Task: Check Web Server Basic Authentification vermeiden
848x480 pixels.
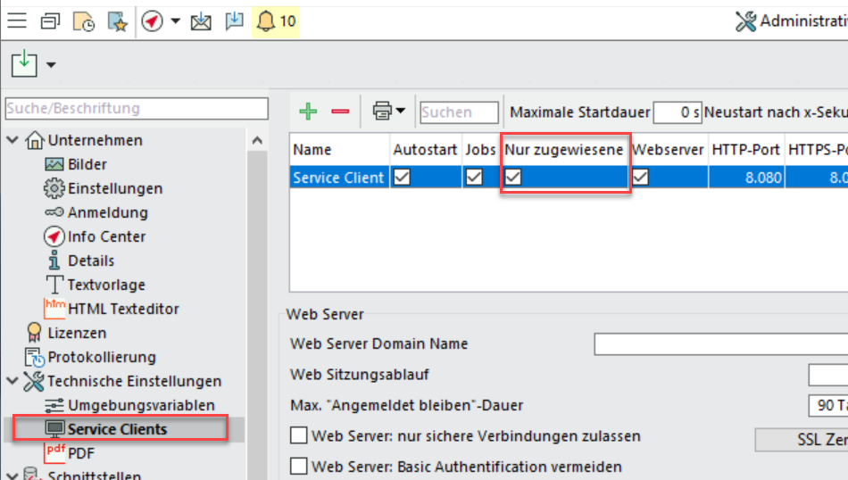Action: (x=299, y=466)
